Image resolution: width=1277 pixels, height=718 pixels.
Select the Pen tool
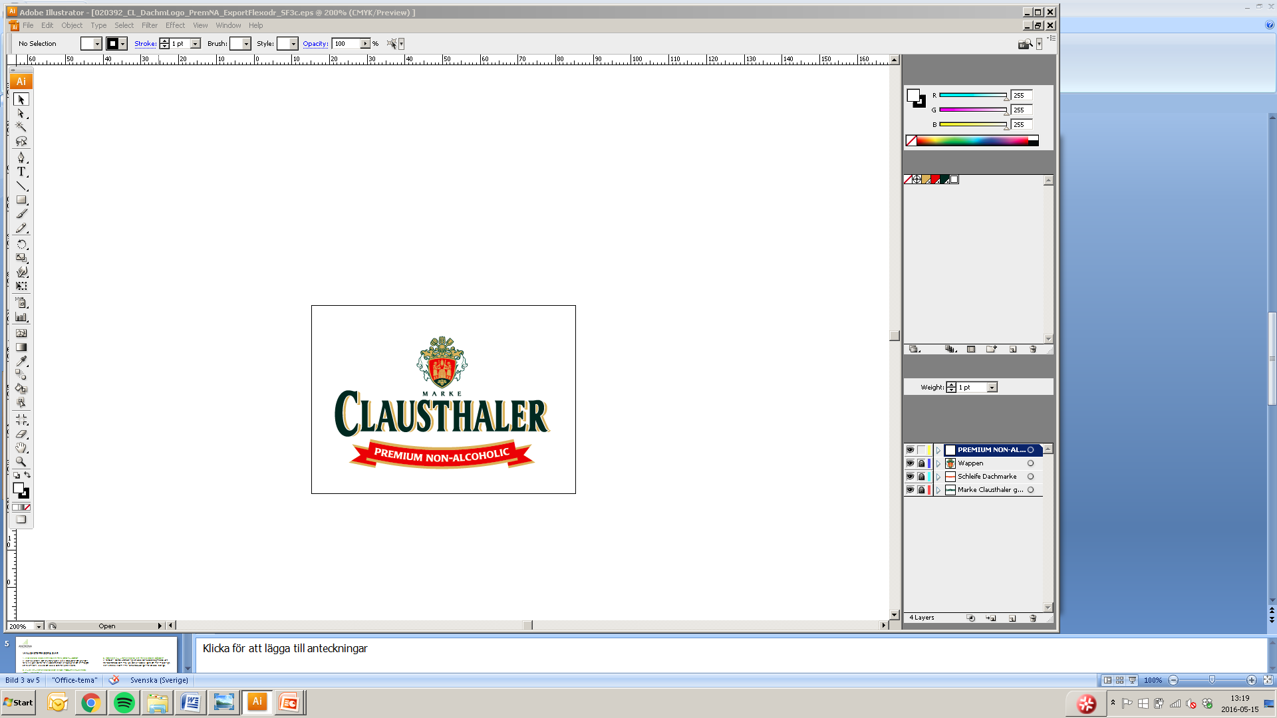(21, 158)
